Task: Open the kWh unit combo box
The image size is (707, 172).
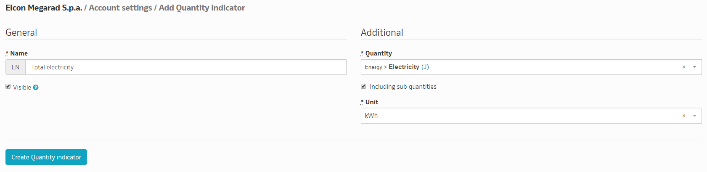Action: tap(531, 116)
